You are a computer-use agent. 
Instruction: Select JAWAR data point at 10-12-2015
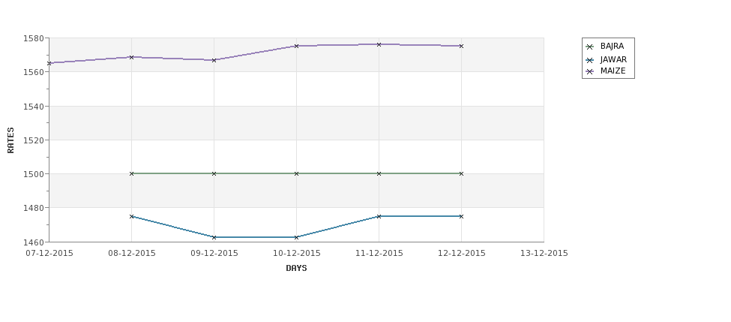coord(296,237)
